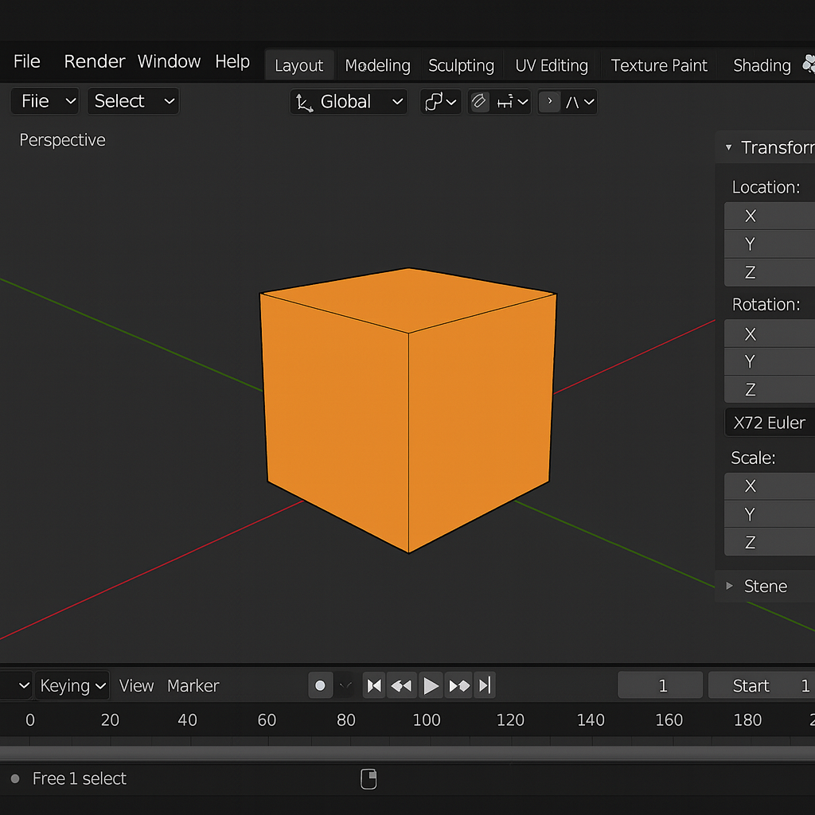Click the Rotation Y field
The height and width of the screenshot is (815, 815).
coord(770,361)
